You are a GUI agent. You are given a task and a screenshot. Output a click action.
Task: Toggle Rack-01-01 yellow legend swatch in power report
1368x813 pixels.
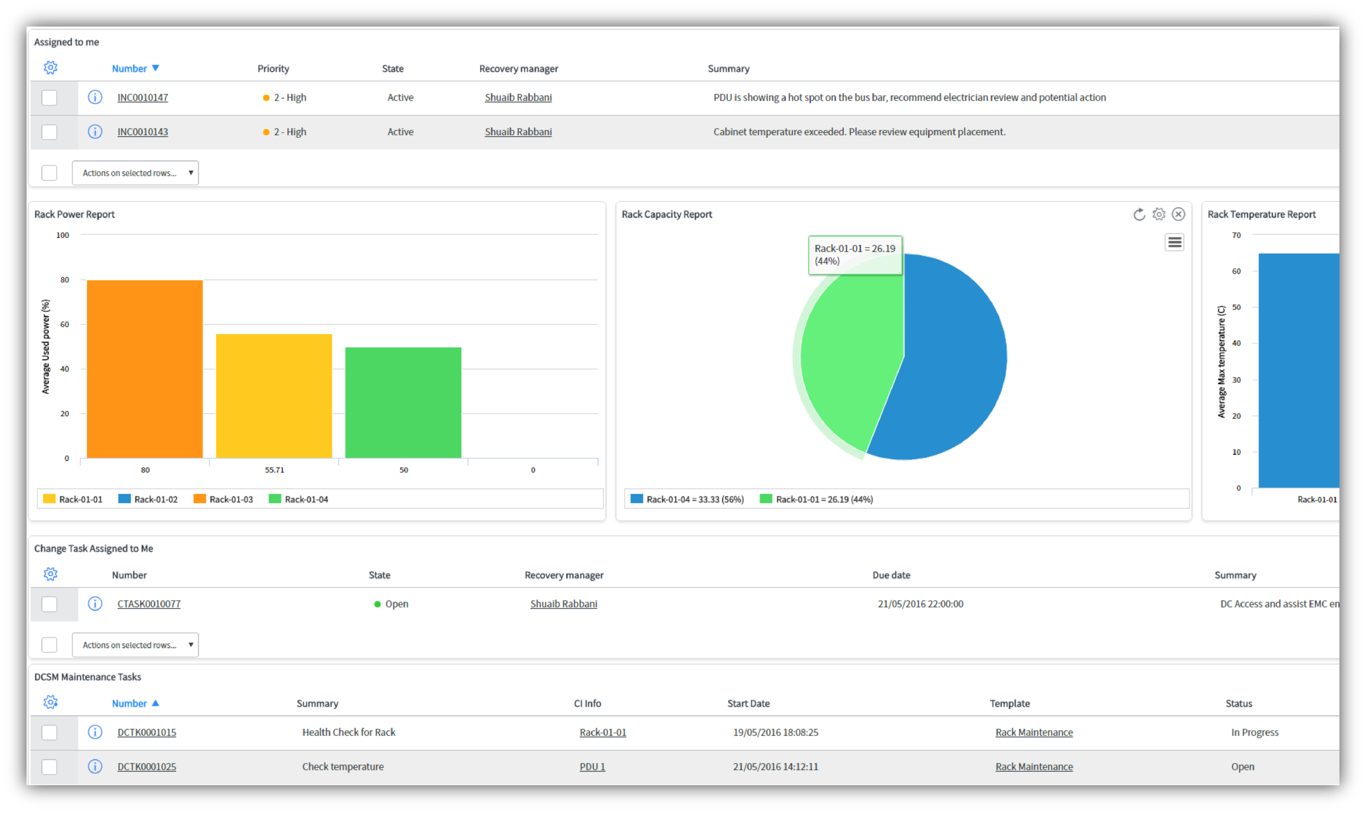(49, 499)
